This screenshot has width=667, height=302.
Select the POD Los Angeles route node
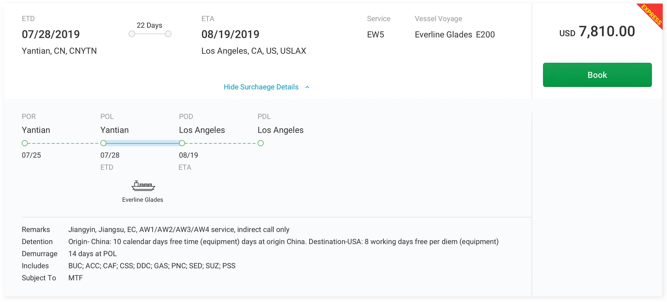182,143
